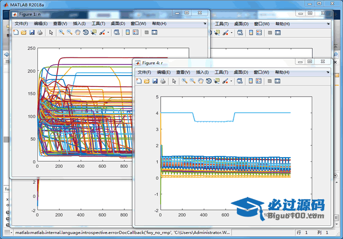Open 查看(V) menu in Figure 4

pyautogui.click(x=183, y=72)
